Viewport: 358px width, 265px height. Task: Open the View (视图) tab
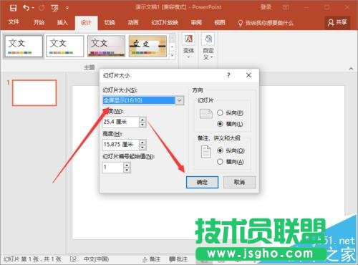pyautogui.click(x=220, y=22)
